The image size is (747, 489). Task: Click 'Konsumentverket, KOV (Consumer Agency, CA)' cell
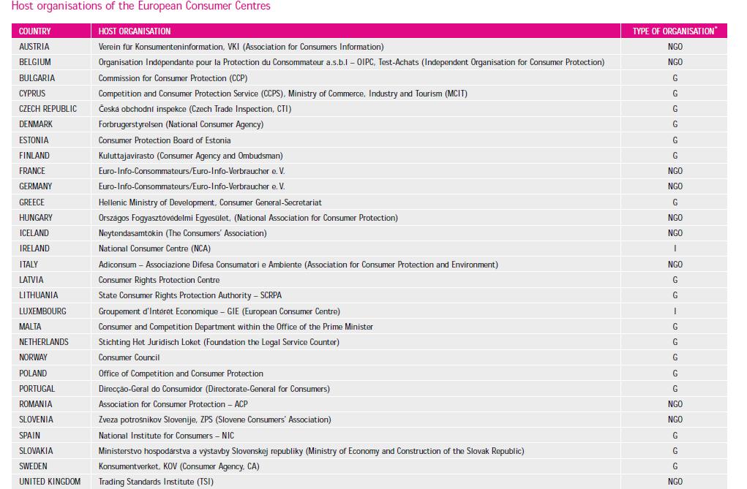(356, 466)
